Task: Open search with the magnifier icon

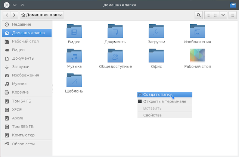Action: tap(198, 15)
